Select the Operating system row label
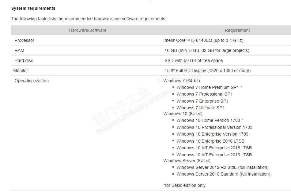This screenshot has width=291, height=196. pyautogui.click(x=32, y=81)
